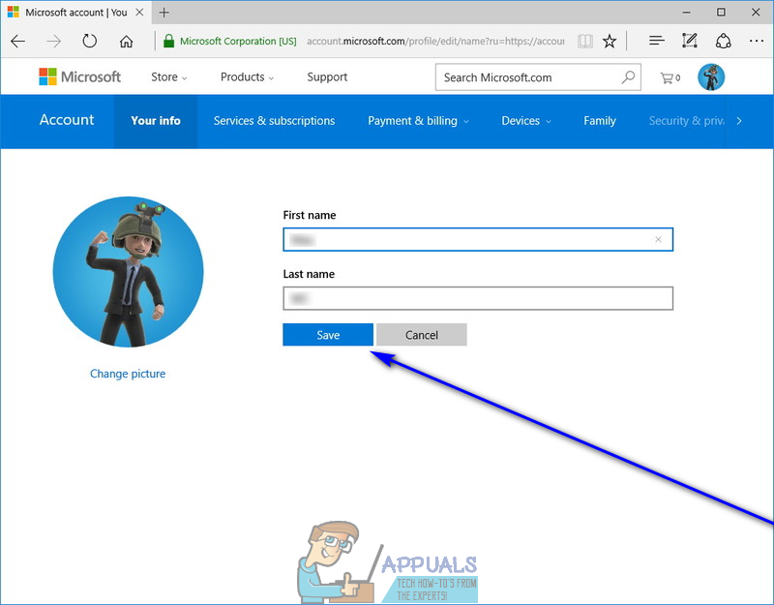The height and width of the screenshot is (605, 774).
Task: Click the search magnifier icon
Action: click(x=628, y=77)
